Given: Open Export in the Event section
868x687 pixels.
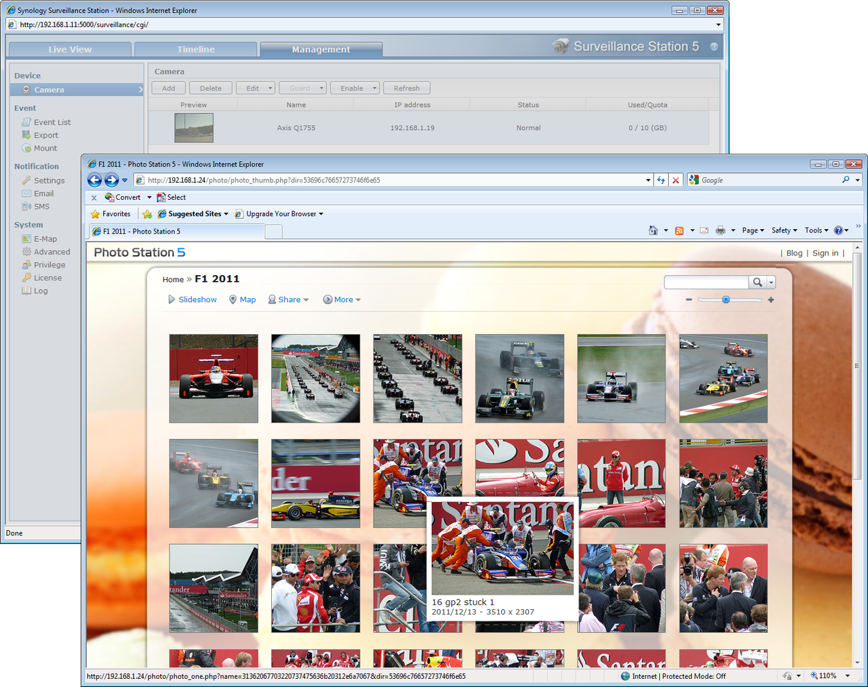Looking at the screenshot, I should tap(40, 136).
